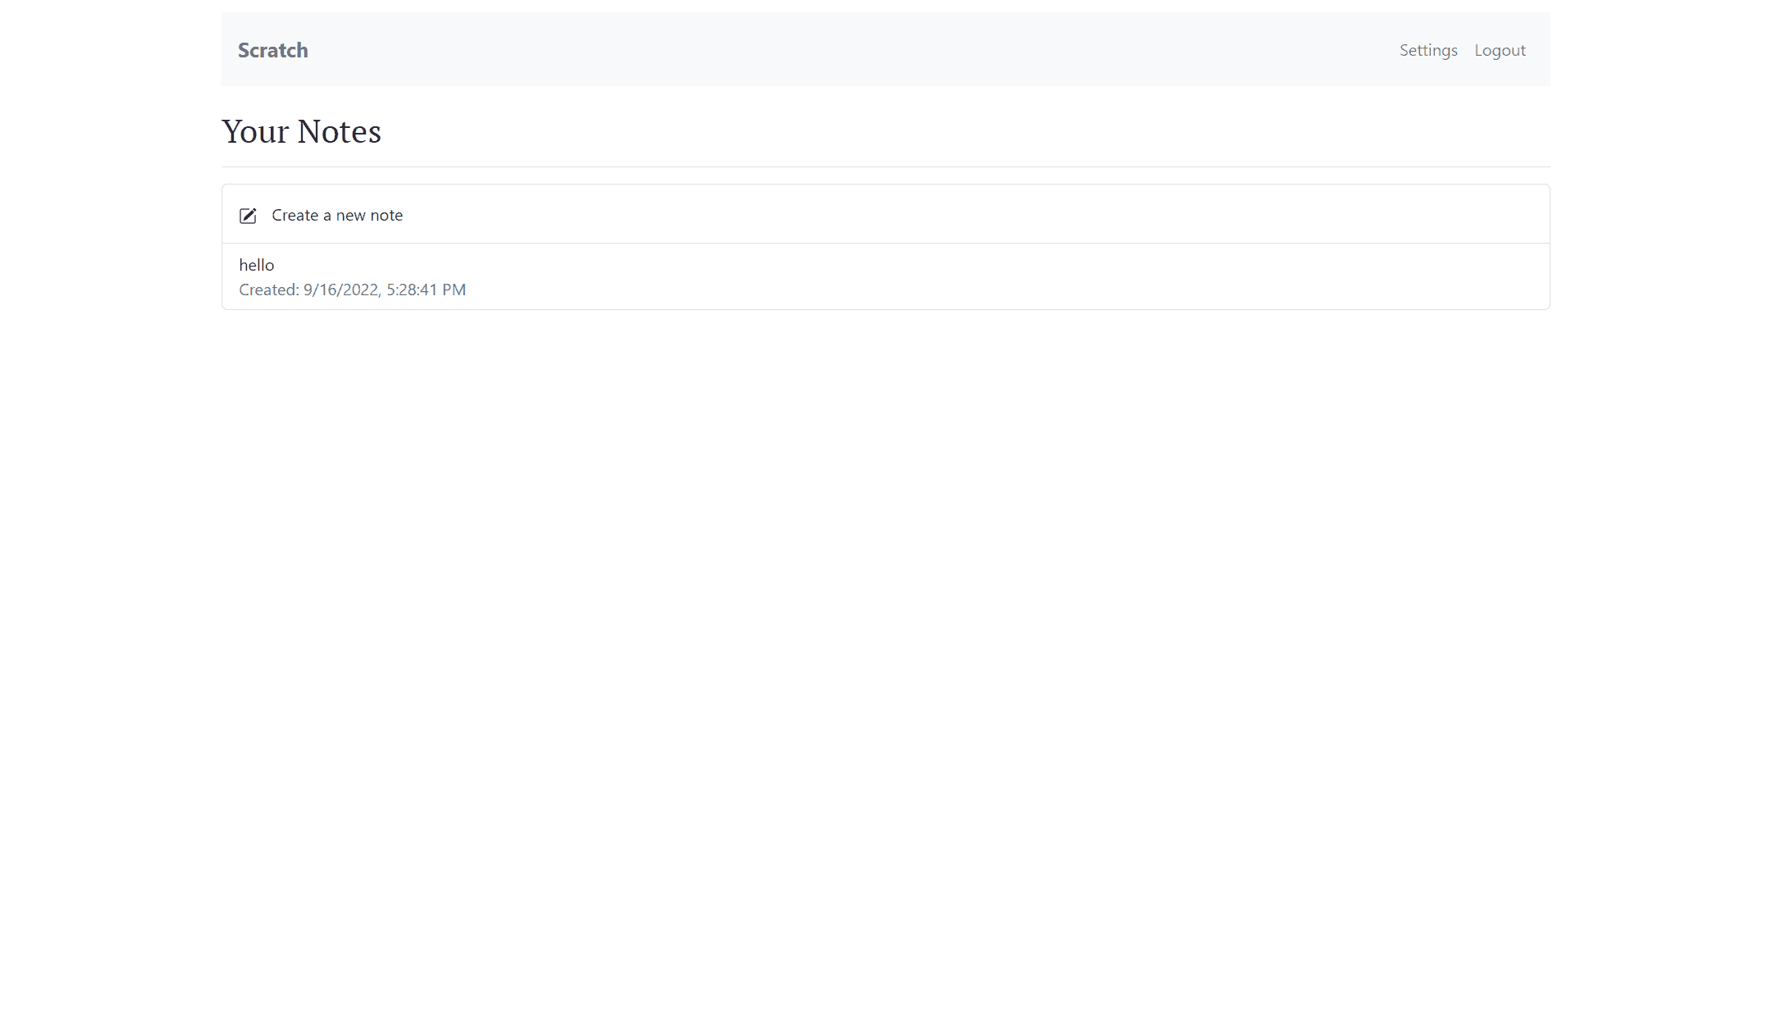Image resolution: width=1772 pixels, height=1017 pixels.
Task: Open the 'hello' note
Action: point(885,276)
